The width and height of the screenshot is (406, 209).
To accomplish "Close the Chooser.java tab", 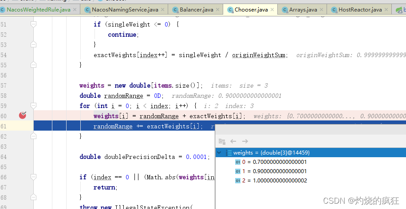I will pyautogui.click(x=272, y=10).
